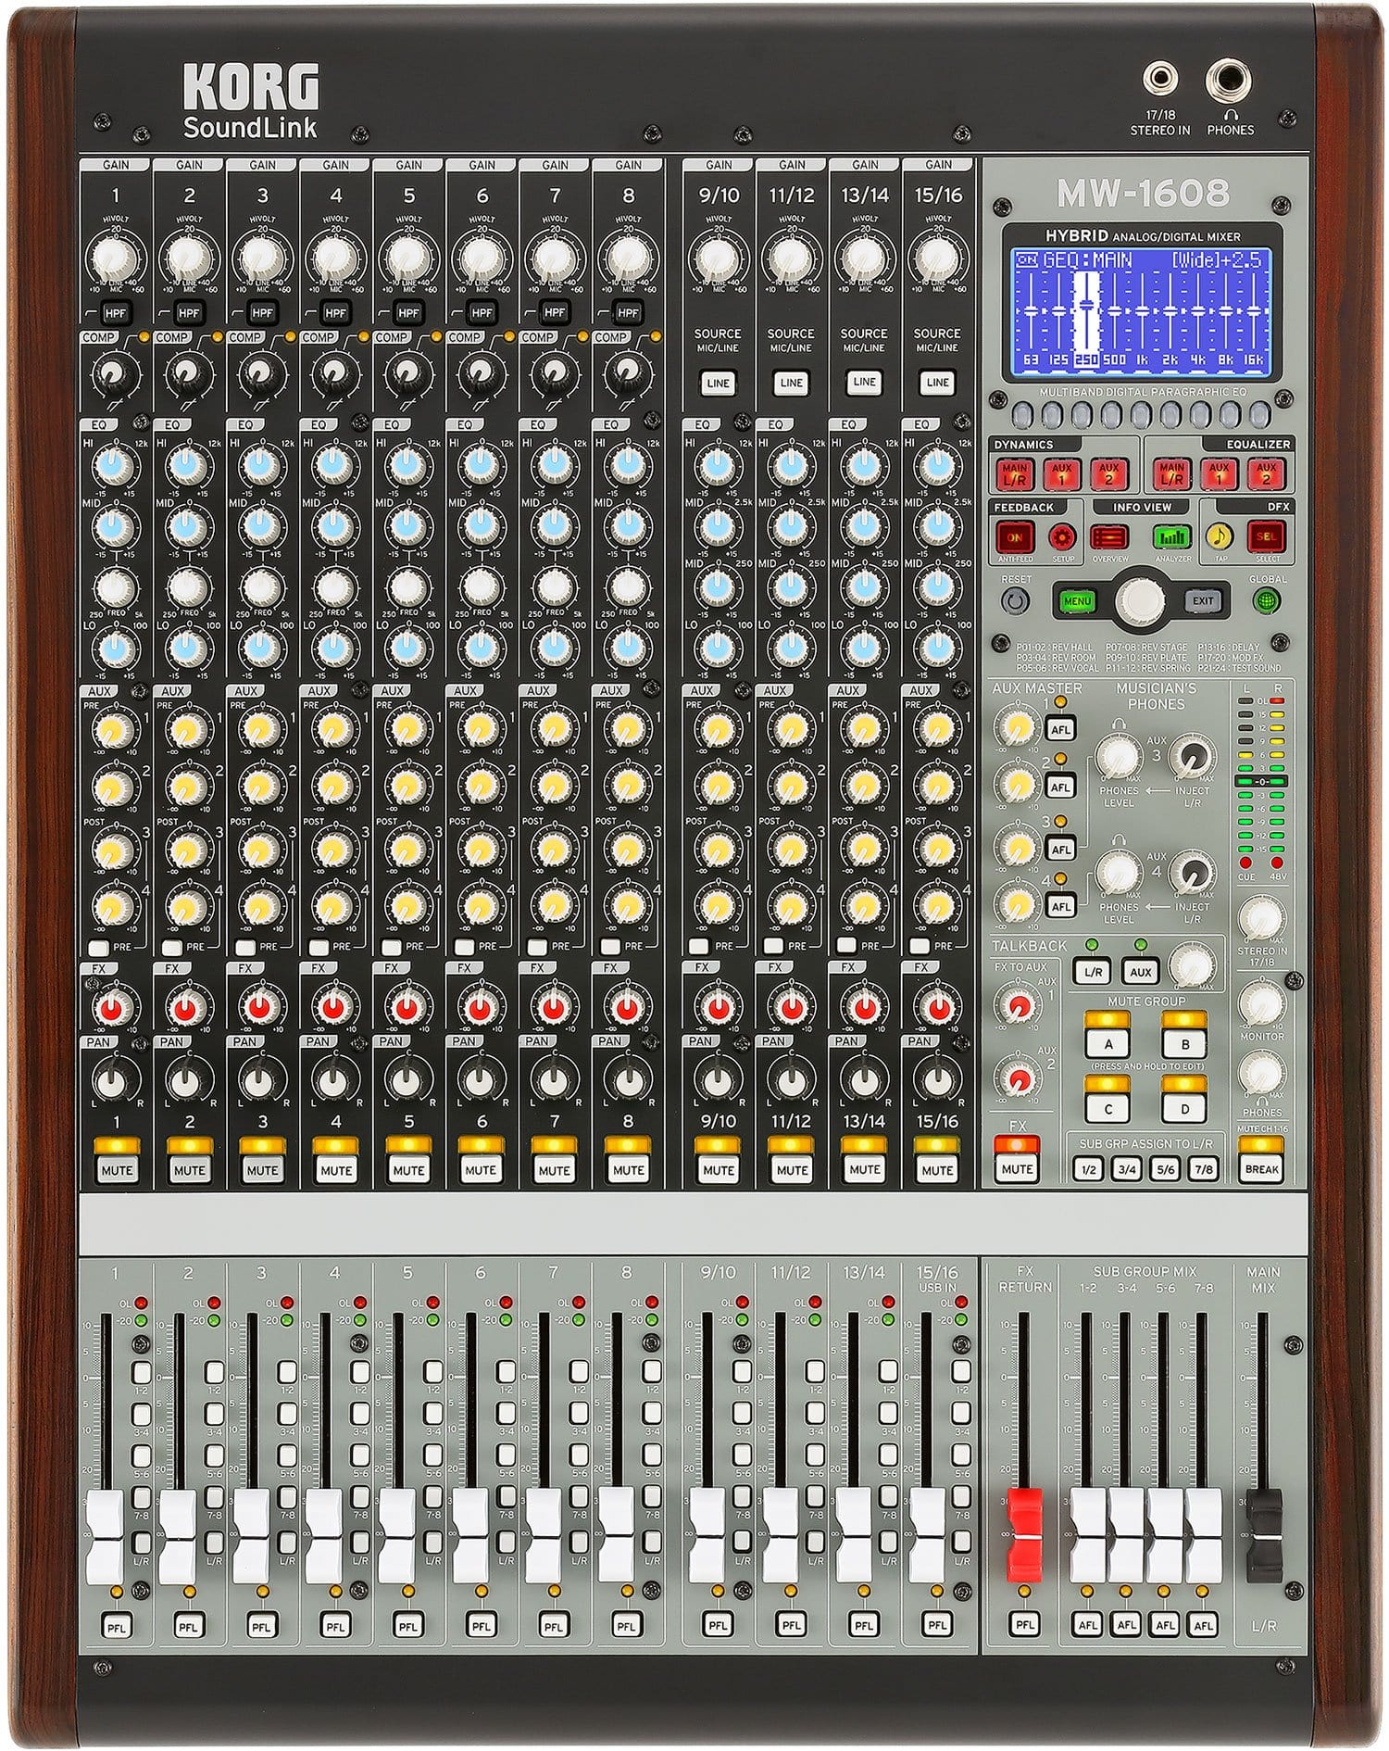Select Equalizer AUX 1 button

1219,473
